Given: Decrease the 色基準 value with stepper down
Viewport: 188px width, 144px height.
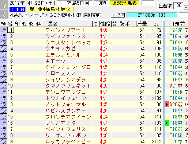Looking at the screenshot, I should [186, 8].
